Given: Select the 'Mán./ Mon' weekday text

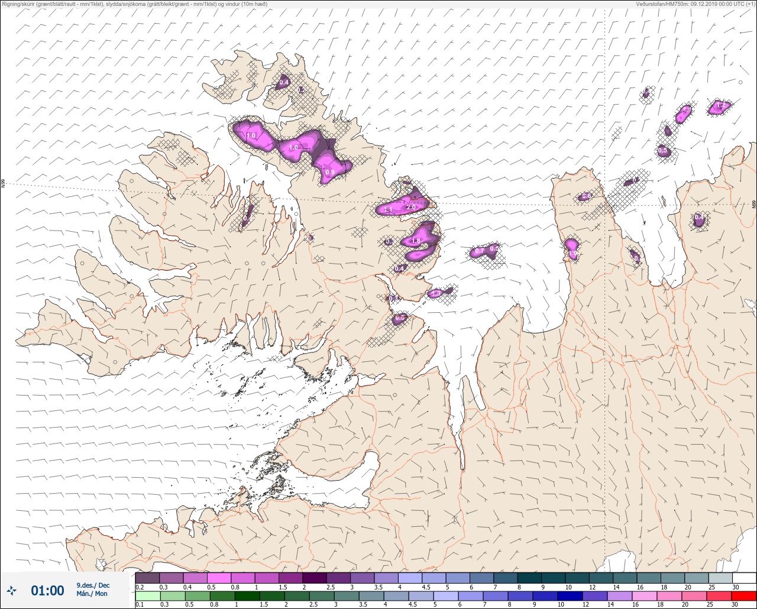Looking at the screenshot, I should coord(92,594).
